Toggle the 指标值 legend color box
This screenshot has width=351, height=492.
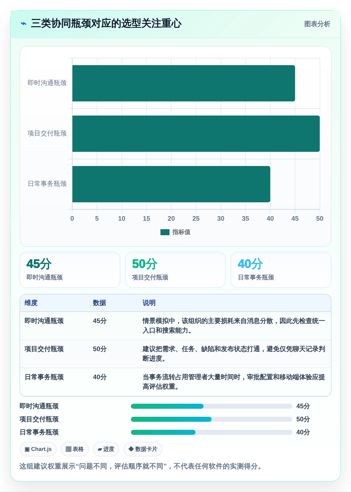pos(165,232)
